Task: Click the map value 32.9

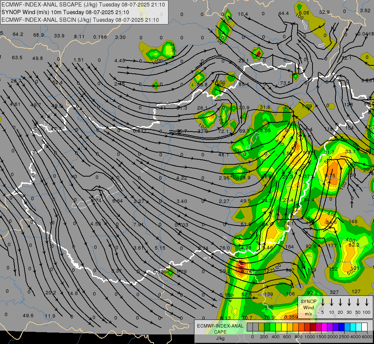Action: (x=324, y=12)
